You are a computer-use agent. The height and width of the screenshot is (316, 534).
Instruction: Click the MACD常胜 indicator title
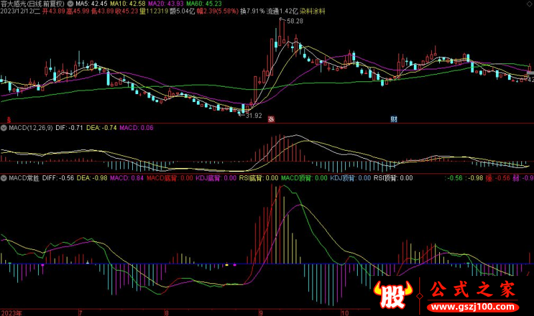click(x=24, y=178)
